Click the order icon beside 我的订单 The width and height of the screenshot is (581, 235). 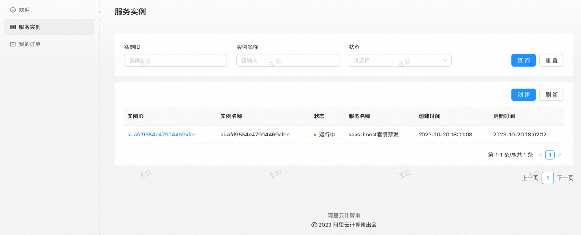click(13, 44)
